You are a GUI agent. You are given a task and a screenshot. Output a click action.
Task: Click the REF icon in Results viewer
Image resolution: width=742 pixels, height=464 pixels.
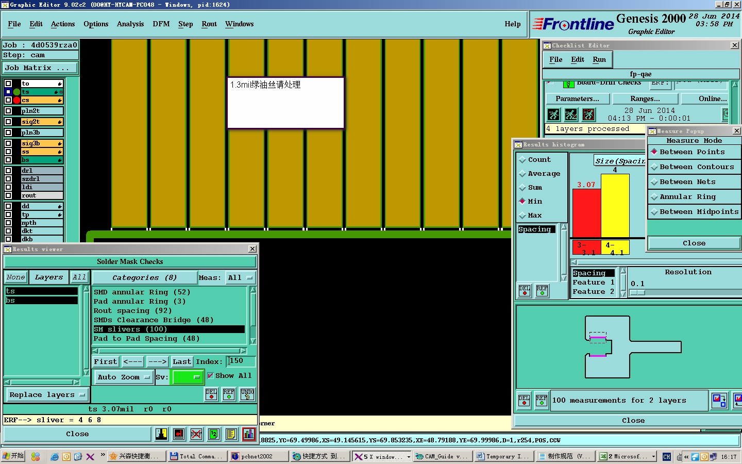tap(229, 394)
